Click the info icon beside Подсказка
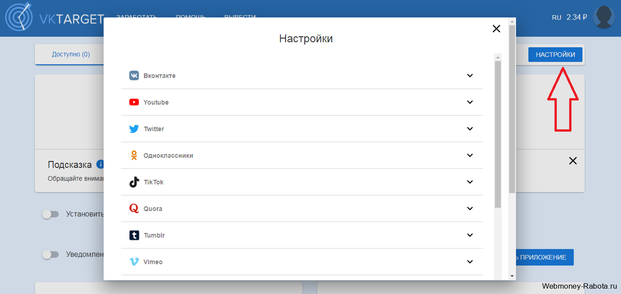 [100, 164]
